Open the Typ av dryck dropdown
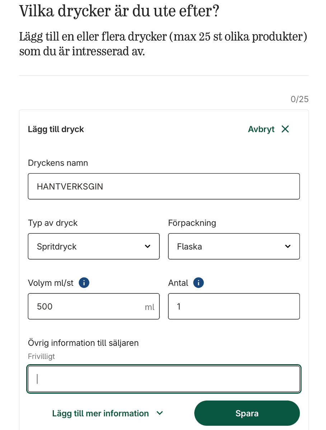 (x=93, y=246)
